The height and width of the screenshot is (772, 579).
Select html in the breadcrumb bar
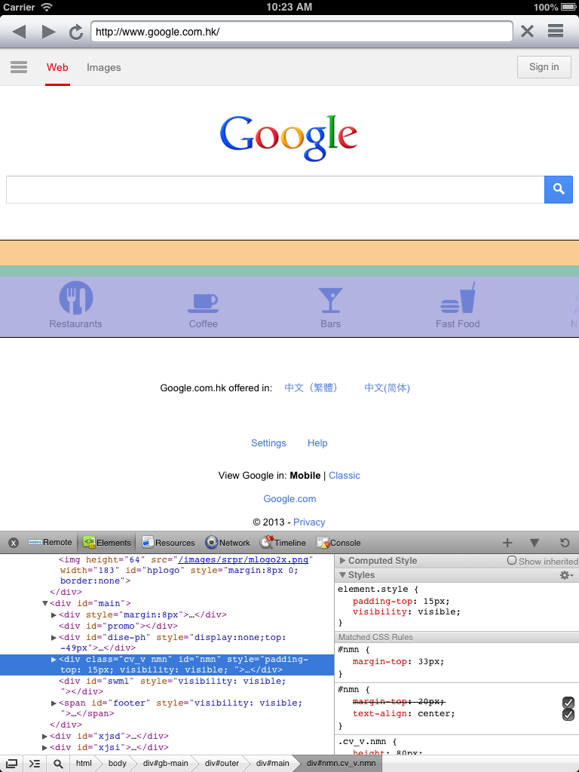[x=84, y=763]
